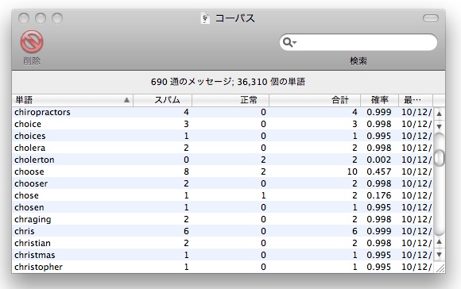Click the 削除 label under delete icon
The height and width of the screenshot is (289, 461).
pos(32,61)
